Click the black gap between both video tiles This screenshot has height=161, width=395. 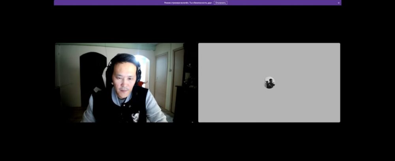[191, 83]
